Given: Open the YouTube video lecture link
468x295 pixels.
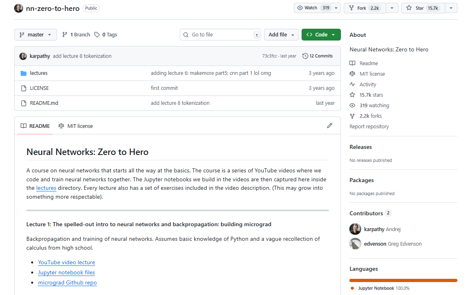Looking at the screenshot, I should [x=66, y=262].
